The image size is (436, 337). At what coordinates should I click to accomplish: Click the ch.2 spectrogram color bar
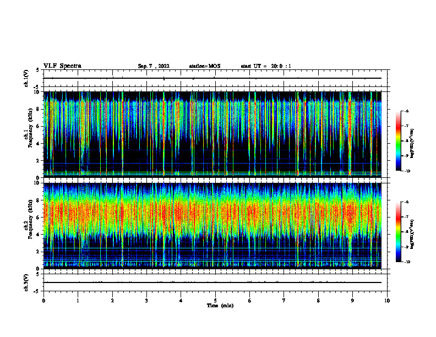398,232
